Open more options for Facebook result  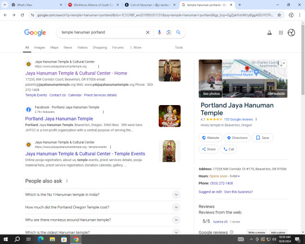tap(103, 112)
